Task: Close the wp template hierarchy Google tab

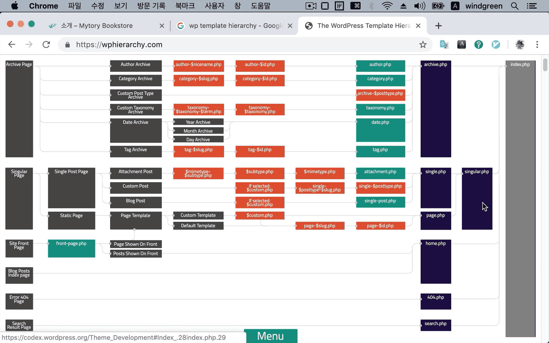Action: pos(290,26)
